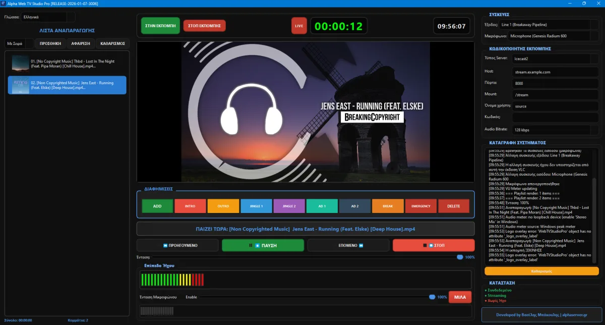This screenshot has height=325, width=605.
Task: Click the thumbnail of track 01 Lost In The Night
Action: point(21,63)
